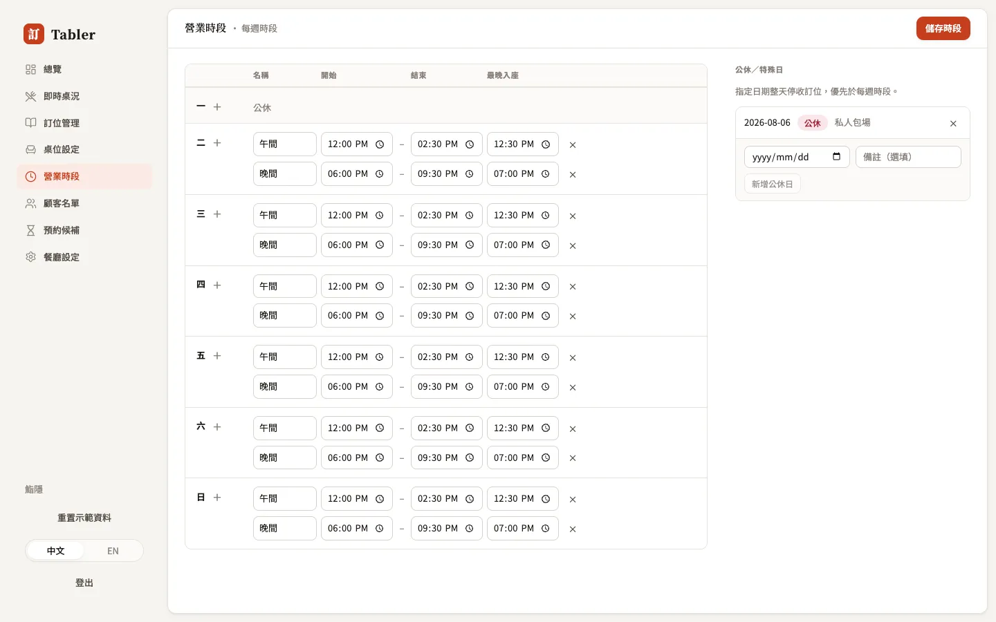Image resolution: width=996 pixels, height=622 pixels.
Task: Open 顧客名單 customer list
Action: tap(84, 203)
